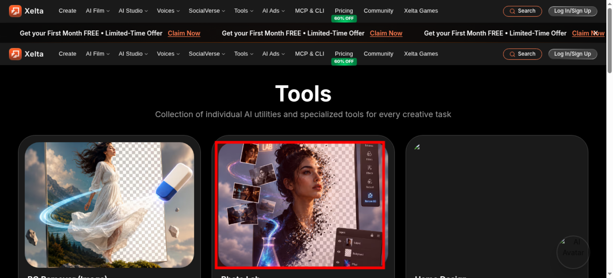The height and width of the screenshot is (278, 613).
Task: Expand SocialVerse dropdown in second navbar
Action: (207, 54)
